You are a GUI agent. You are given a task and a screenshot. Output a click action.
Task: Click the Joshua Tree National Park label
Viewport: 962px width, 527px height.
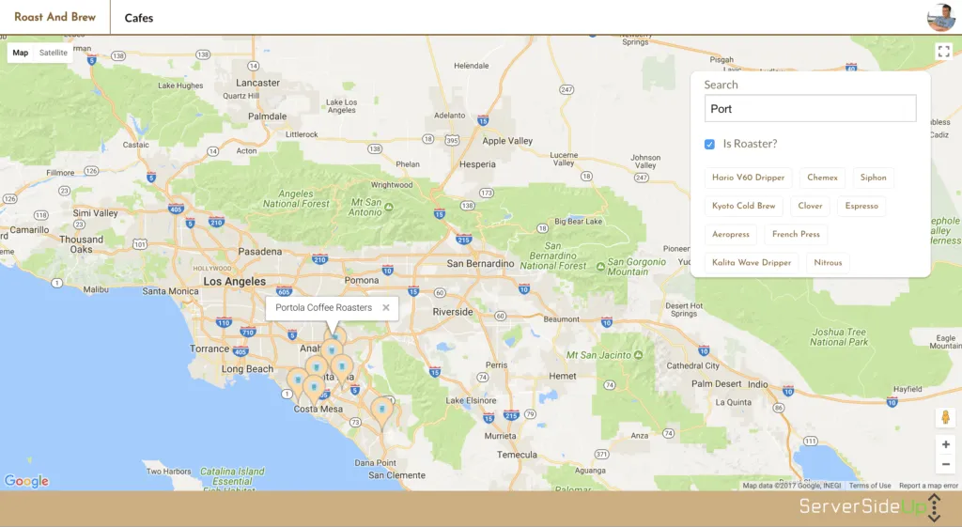click(839, 337)
